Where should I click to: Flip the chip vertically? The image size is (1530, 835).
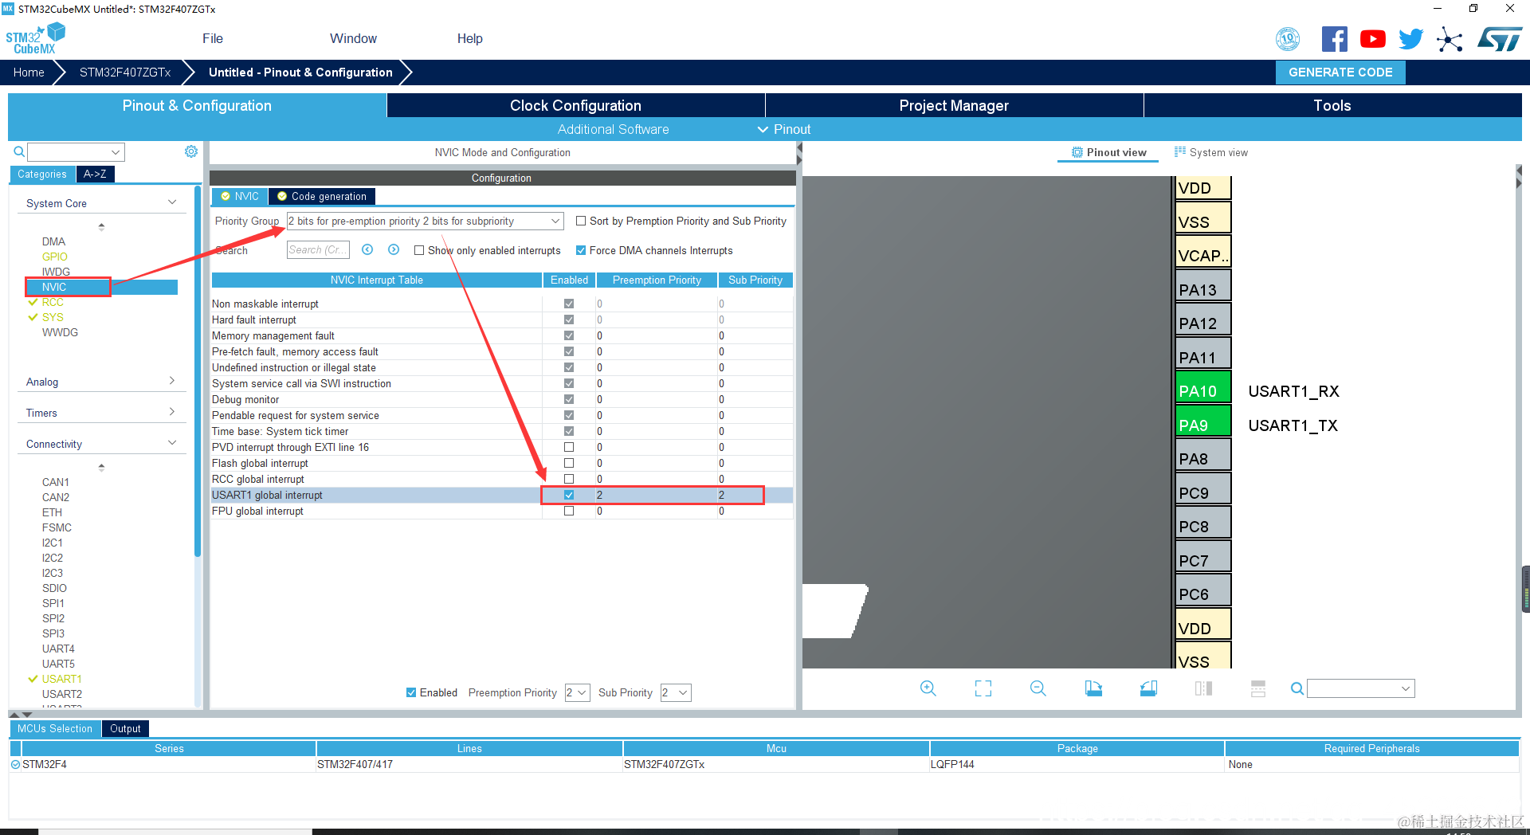tap(1258, 688)
